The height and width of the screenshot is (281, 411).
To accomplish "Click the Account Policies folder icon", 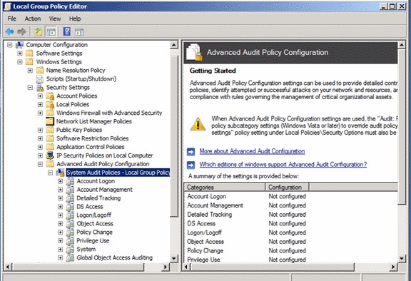I will click(50, 96).
